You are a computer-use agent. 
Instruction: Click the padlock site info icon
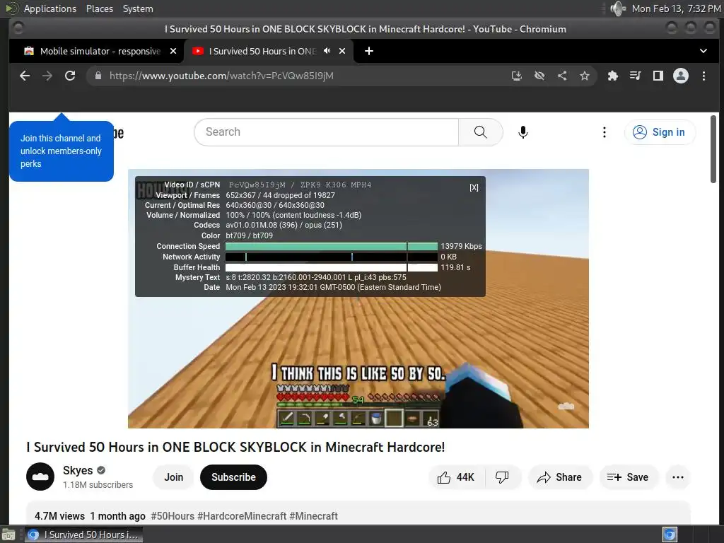coord(98,76)
